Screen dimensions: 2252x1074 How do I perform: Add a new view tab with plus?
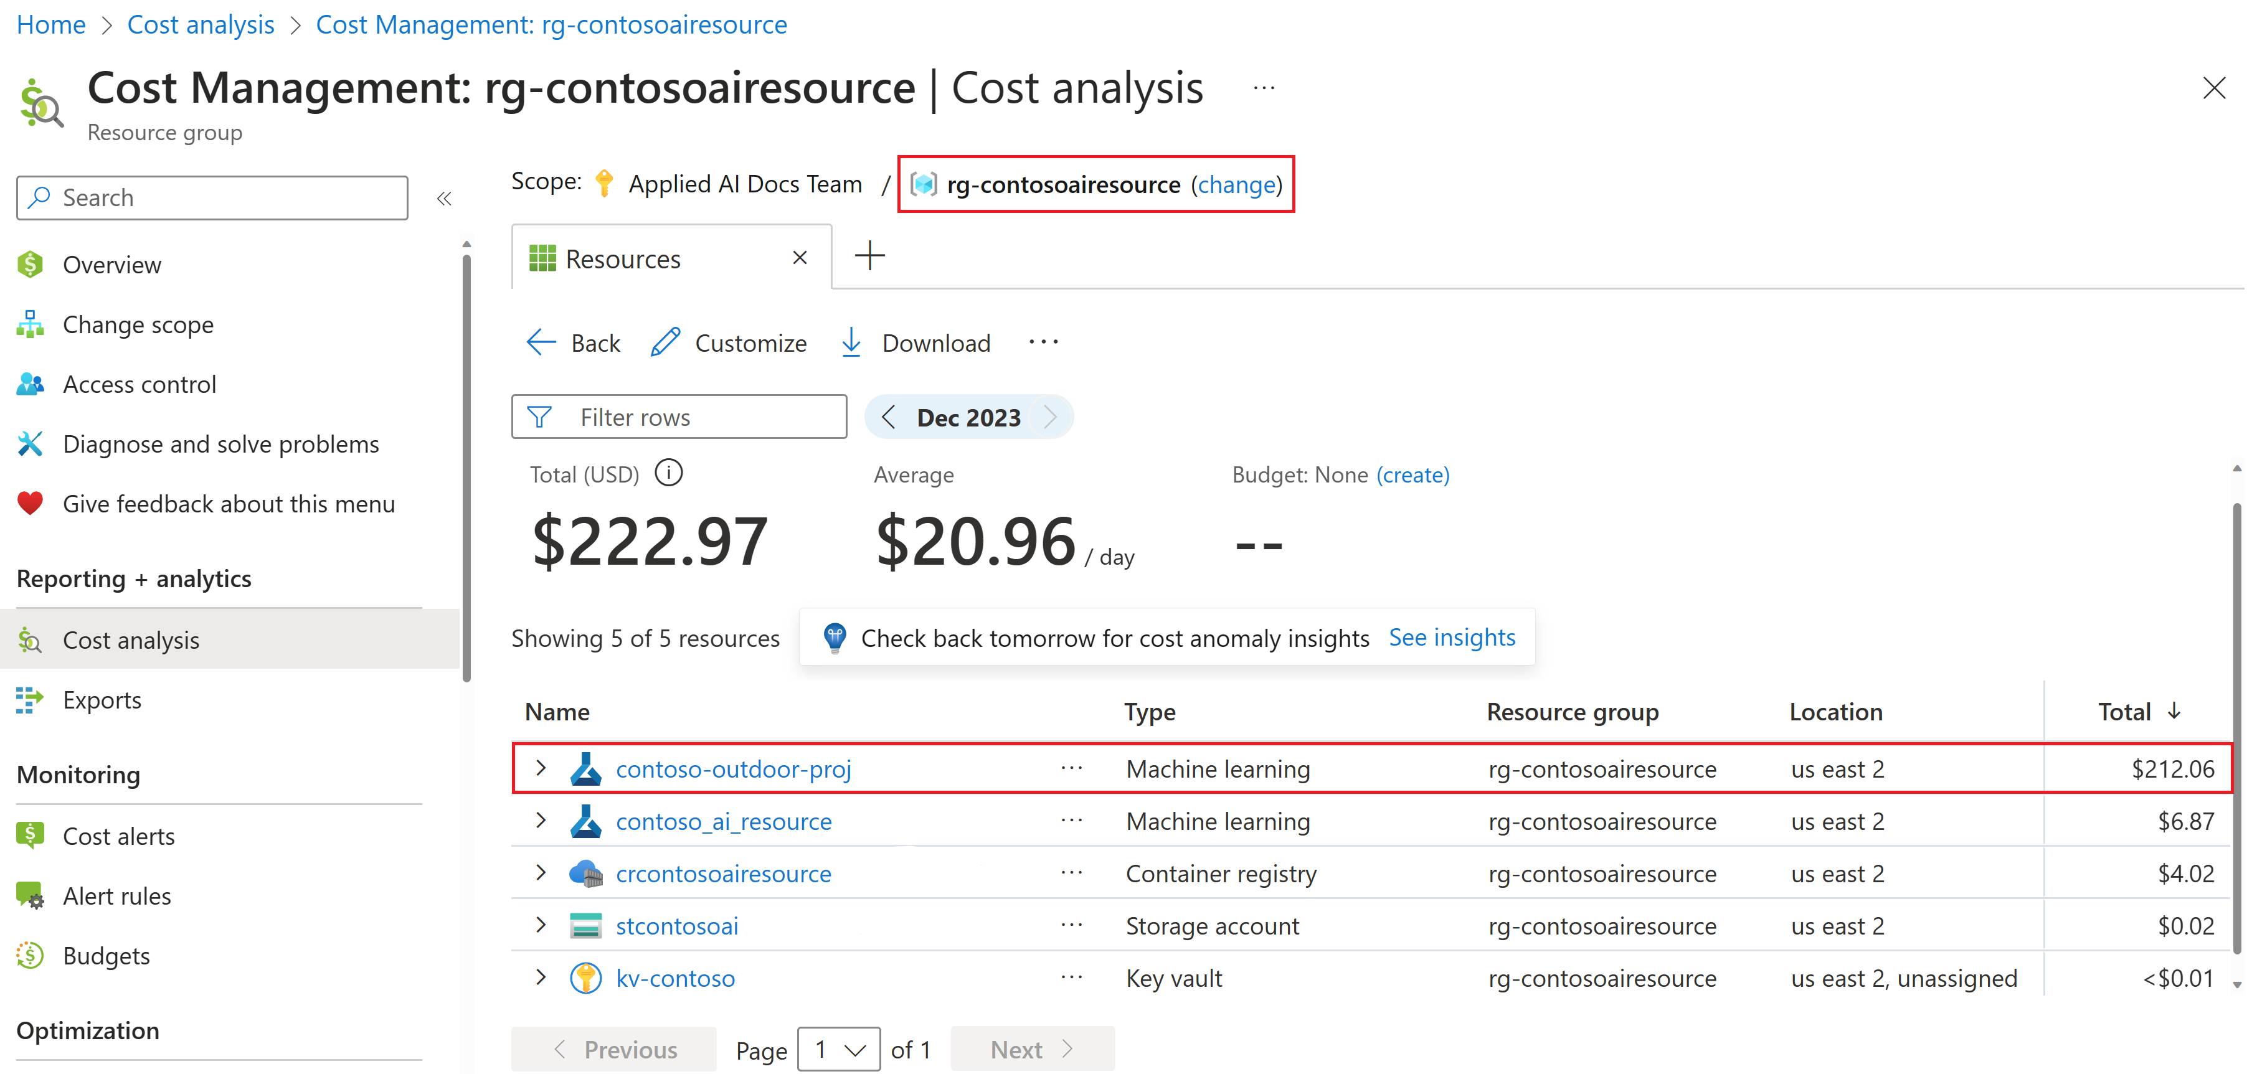[870, 256]
